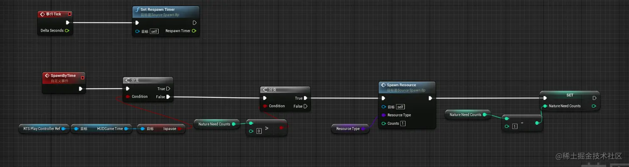
Task: Click the exec input of the branch fed by SpawnByTime
Action: click(x=128, y=89)
